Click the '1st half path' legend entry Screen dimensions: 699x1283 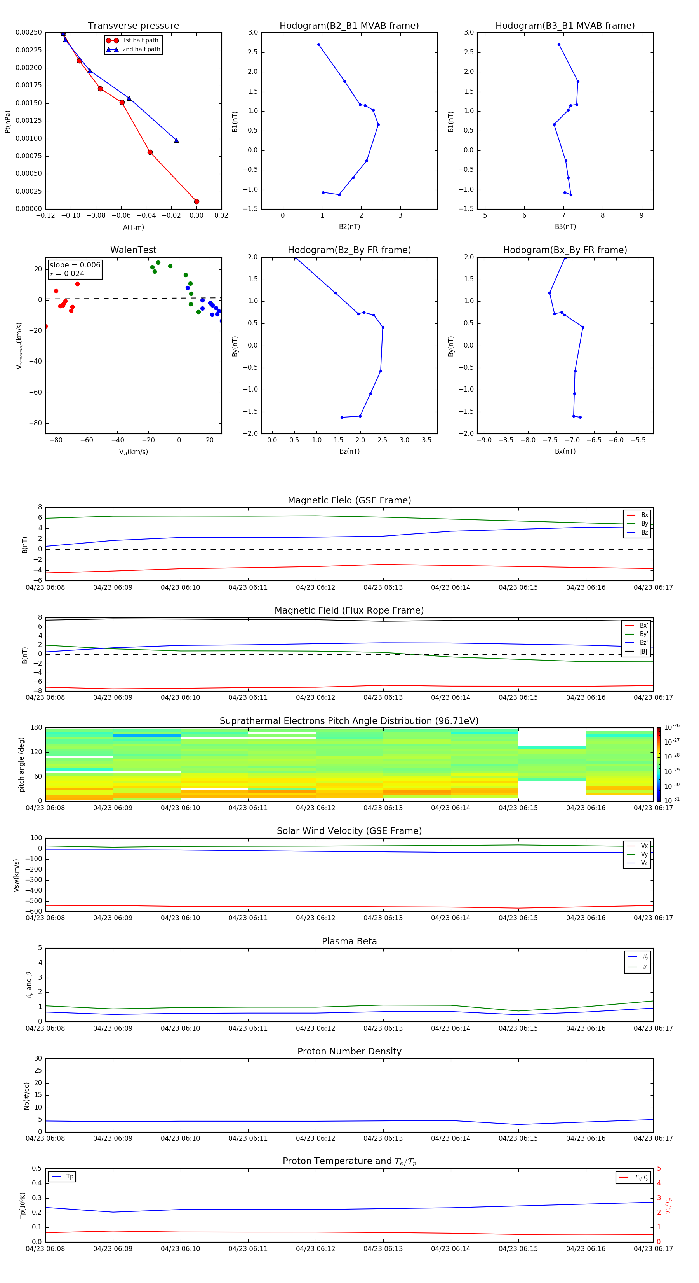point(132,40)
